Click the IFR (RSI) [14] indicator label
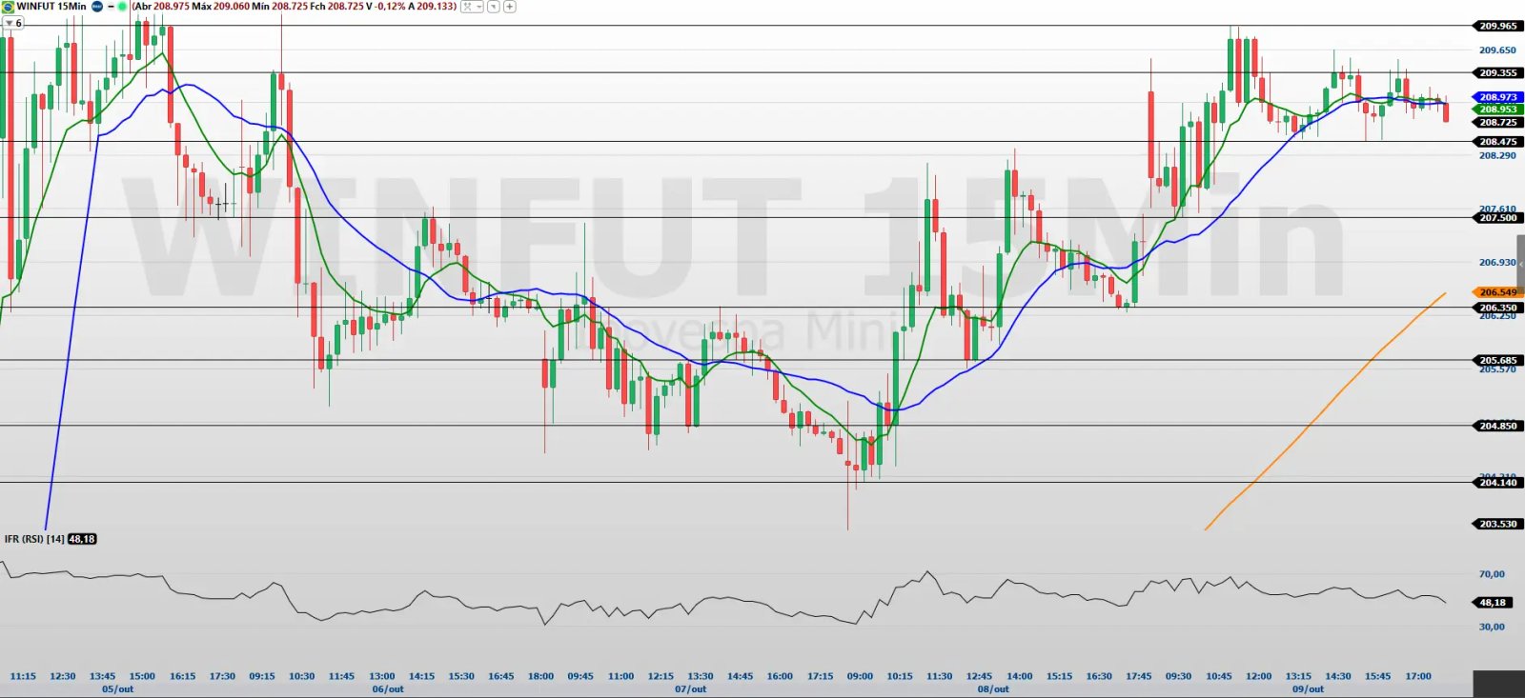The height and width of the screenshot is (698, 1525). point(34,539)
